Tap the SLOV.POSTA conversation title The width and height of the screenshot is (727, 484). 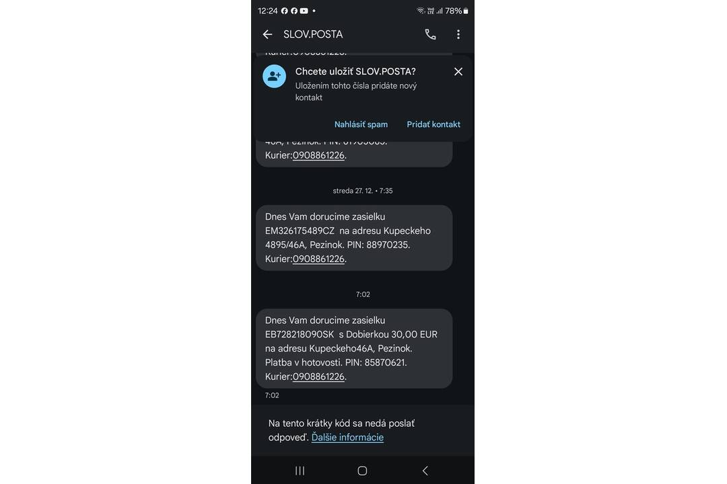[x=313, y=34]
